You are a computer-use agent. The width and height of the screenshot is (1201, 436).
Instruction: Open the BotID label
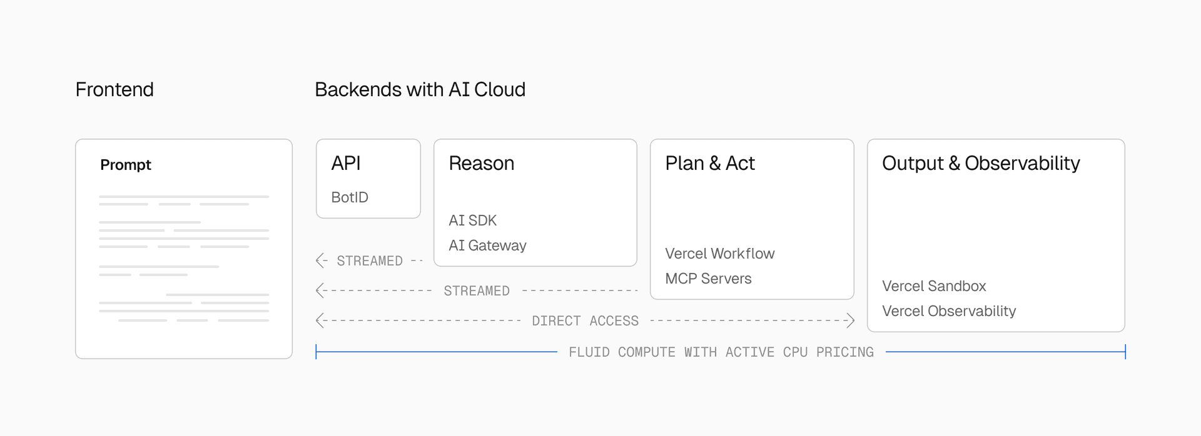350,197
